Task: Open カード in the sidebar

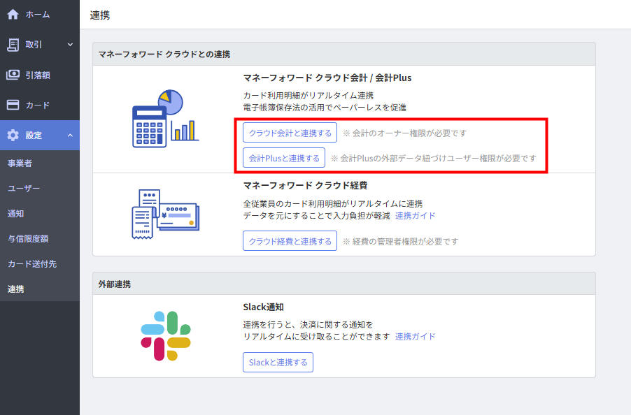Action: (x=40, y=105)
